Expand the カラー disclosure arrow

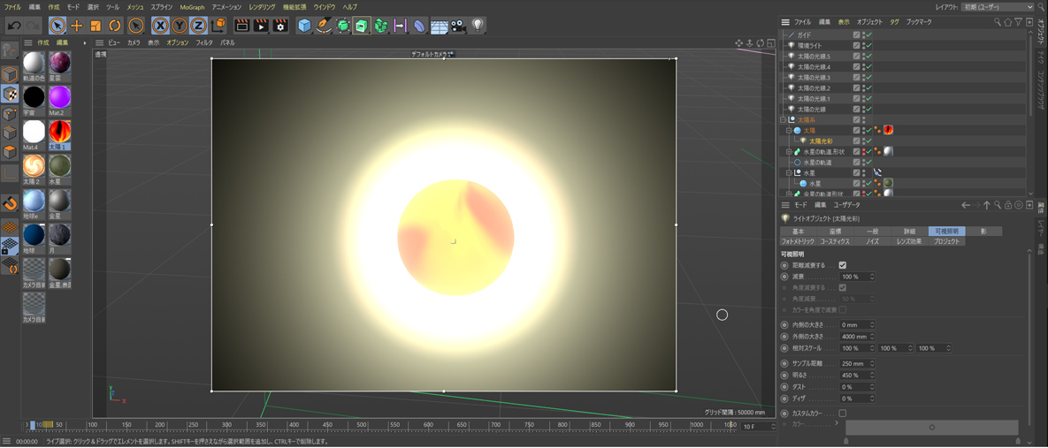[837, 424]
